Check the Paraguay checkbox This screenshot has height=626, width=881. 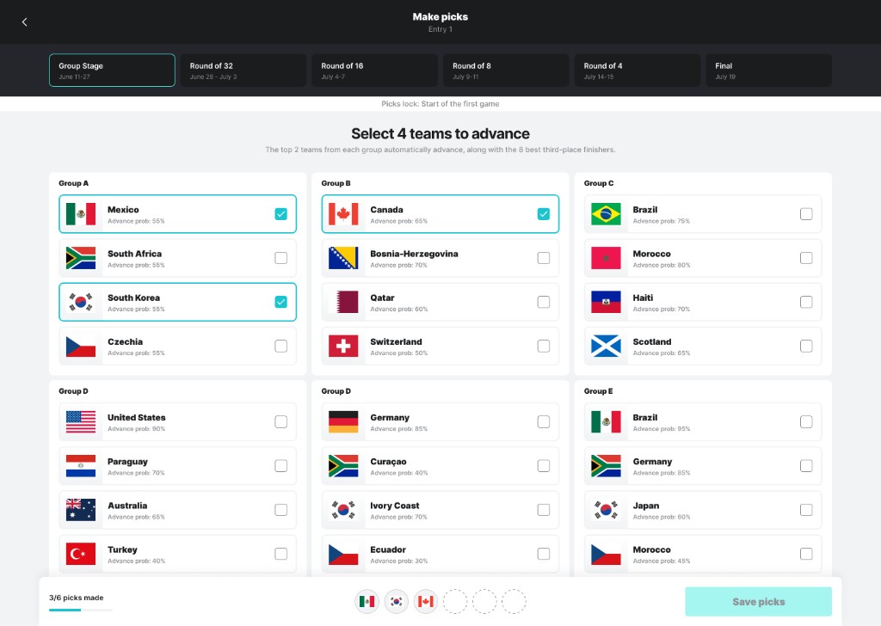click(x=281, y=466)
